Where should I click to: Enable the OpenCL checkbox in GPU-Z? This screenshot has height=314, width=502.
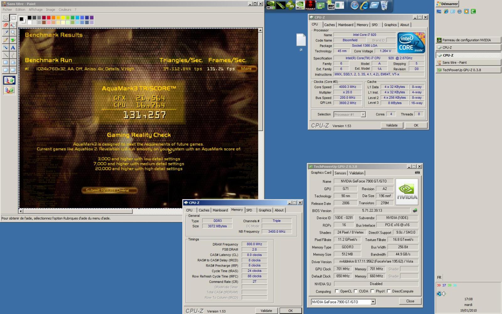click(x=337, y=291)
